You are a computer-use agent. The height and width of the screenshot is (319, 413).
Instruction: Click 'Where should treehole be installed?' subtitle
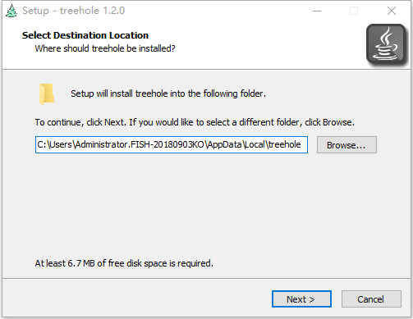click(105, 48)
